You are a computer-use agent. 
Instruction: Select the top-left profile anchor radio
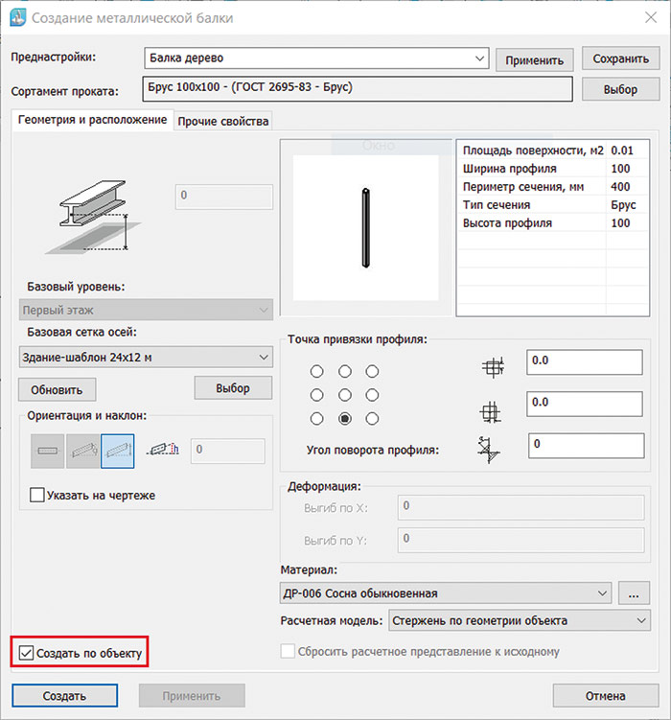click(x=316, y=371)
